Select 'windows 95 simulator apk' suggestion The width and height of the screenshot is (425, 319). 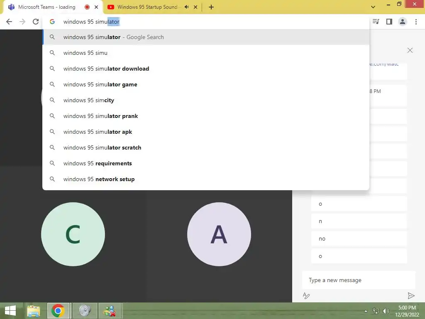(x=206, y=132)
